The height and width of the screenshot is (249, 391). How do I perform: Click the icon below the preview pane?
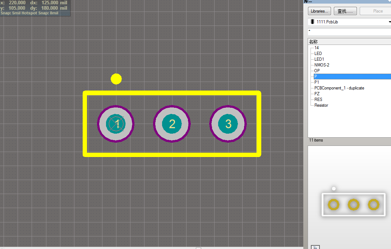(x=315, y=247)
